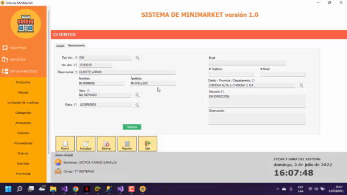Open File Explorer from the taskbar

53,189
